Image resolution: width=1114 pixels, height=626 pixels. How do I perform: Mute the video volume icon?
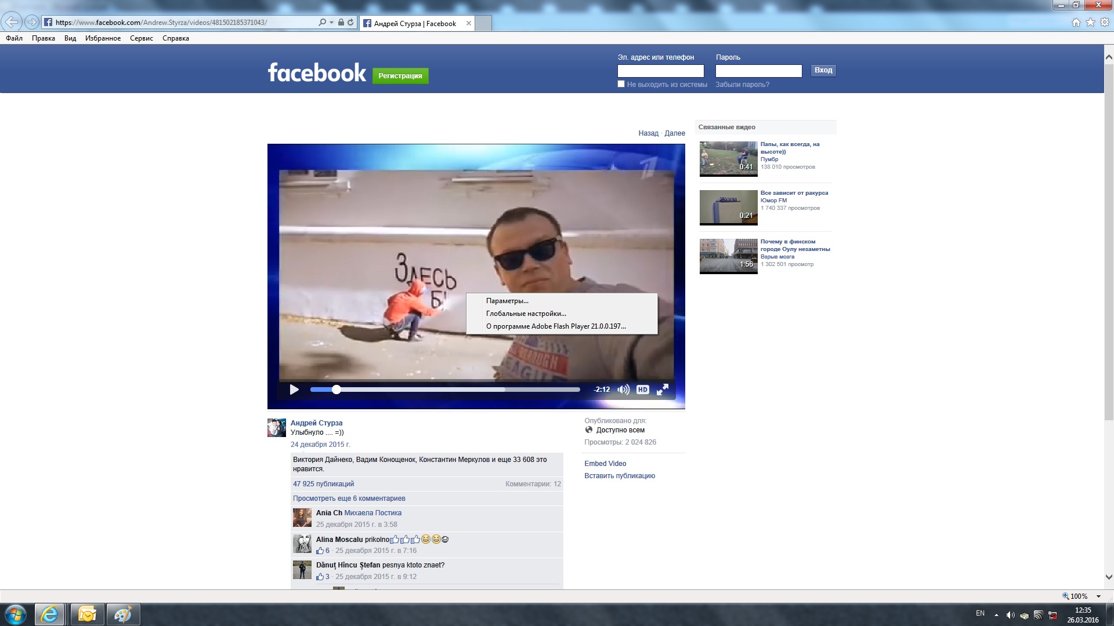[623, 390]
